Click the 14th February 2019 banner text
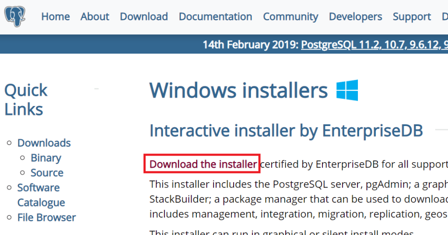Viewport: 448px width, 235px height. (x=251, y=45)
